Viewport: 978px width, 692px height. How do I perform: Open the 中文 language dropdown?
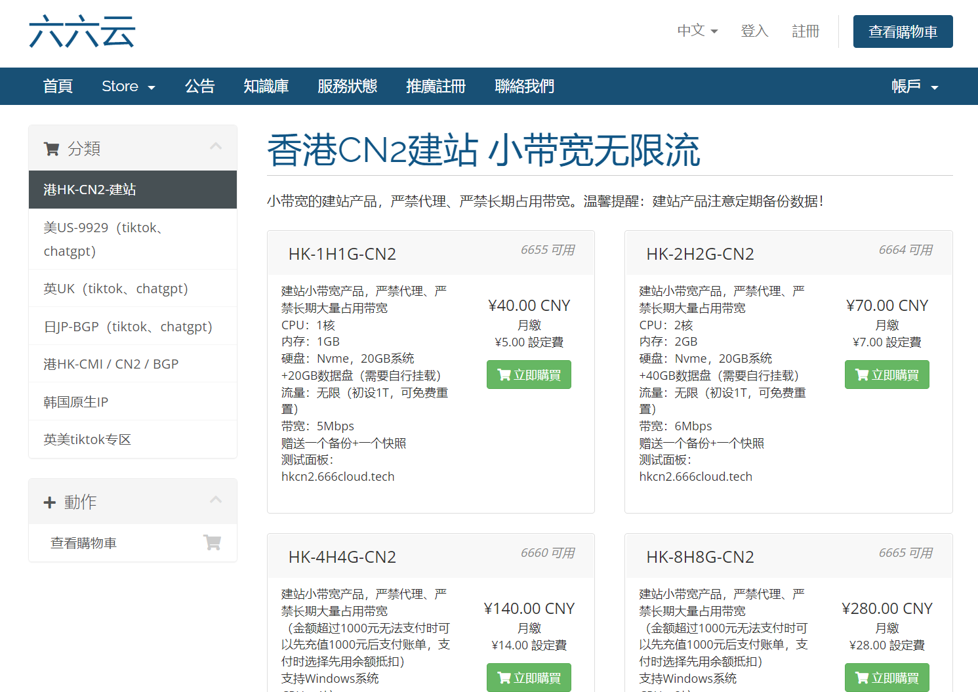click(x=697, y=31)
